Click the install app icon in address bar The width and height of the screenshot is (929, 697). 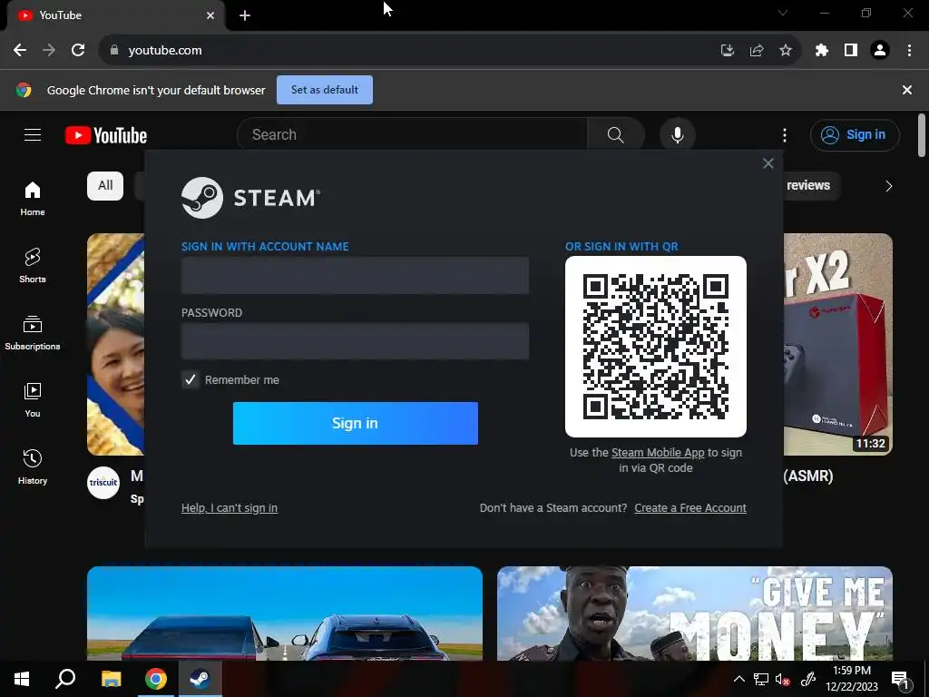click(728, 51)
